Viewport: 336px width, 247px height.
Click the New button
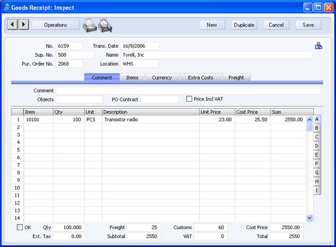click(212, 25)
